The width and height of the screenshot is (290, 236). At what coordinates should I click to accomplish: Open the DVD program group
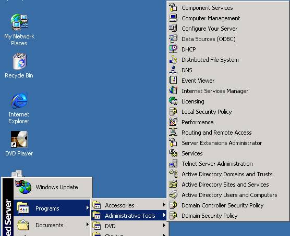click(129, 226)
